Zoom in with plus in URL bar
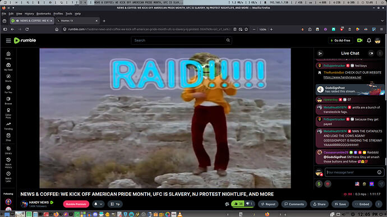The width and height of the screenshot is (387, 217). pyautogui.click(x=271, y=29)
